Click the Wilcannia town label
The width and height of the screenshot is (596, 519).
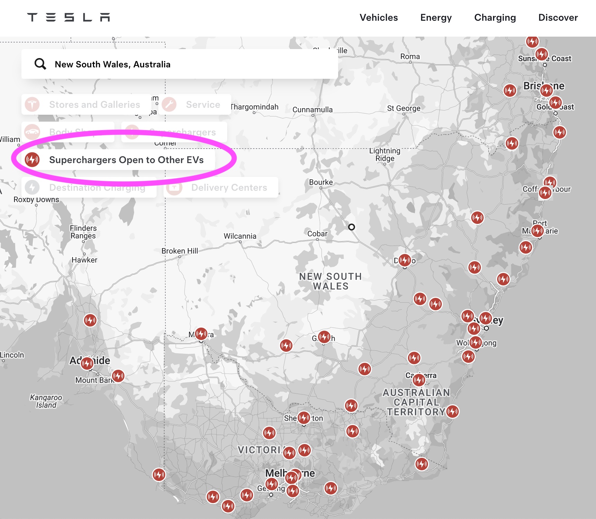(240, 236)
